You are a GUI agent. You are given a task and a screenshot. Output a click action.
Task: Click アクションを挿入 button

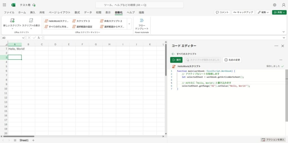coord(273,140)
